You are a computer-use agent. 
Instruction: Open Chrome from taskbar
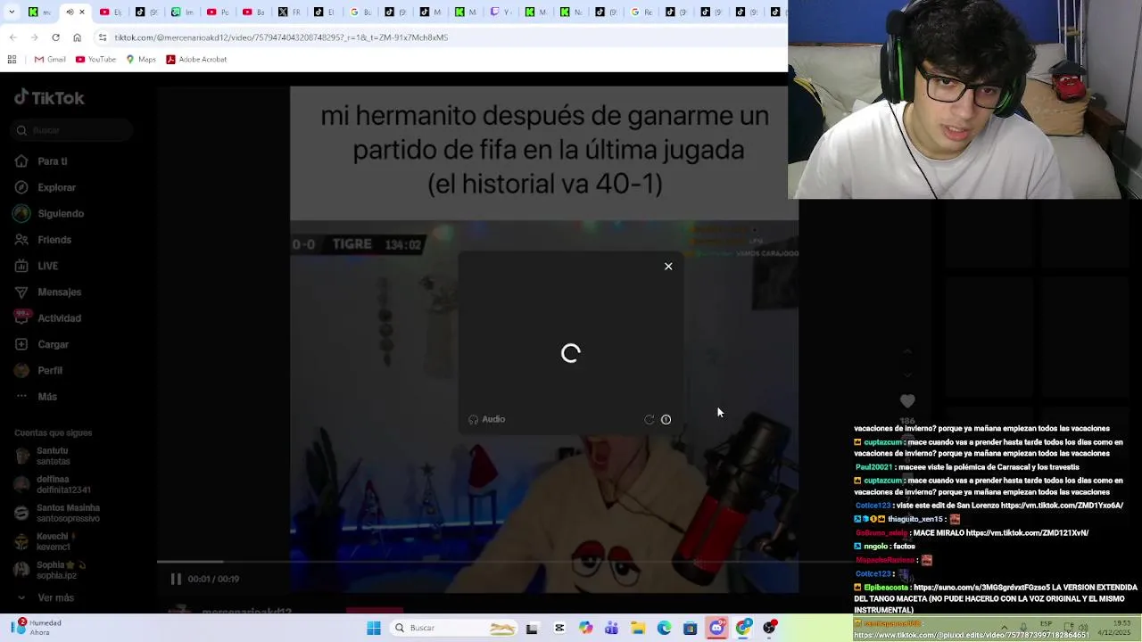743,628
